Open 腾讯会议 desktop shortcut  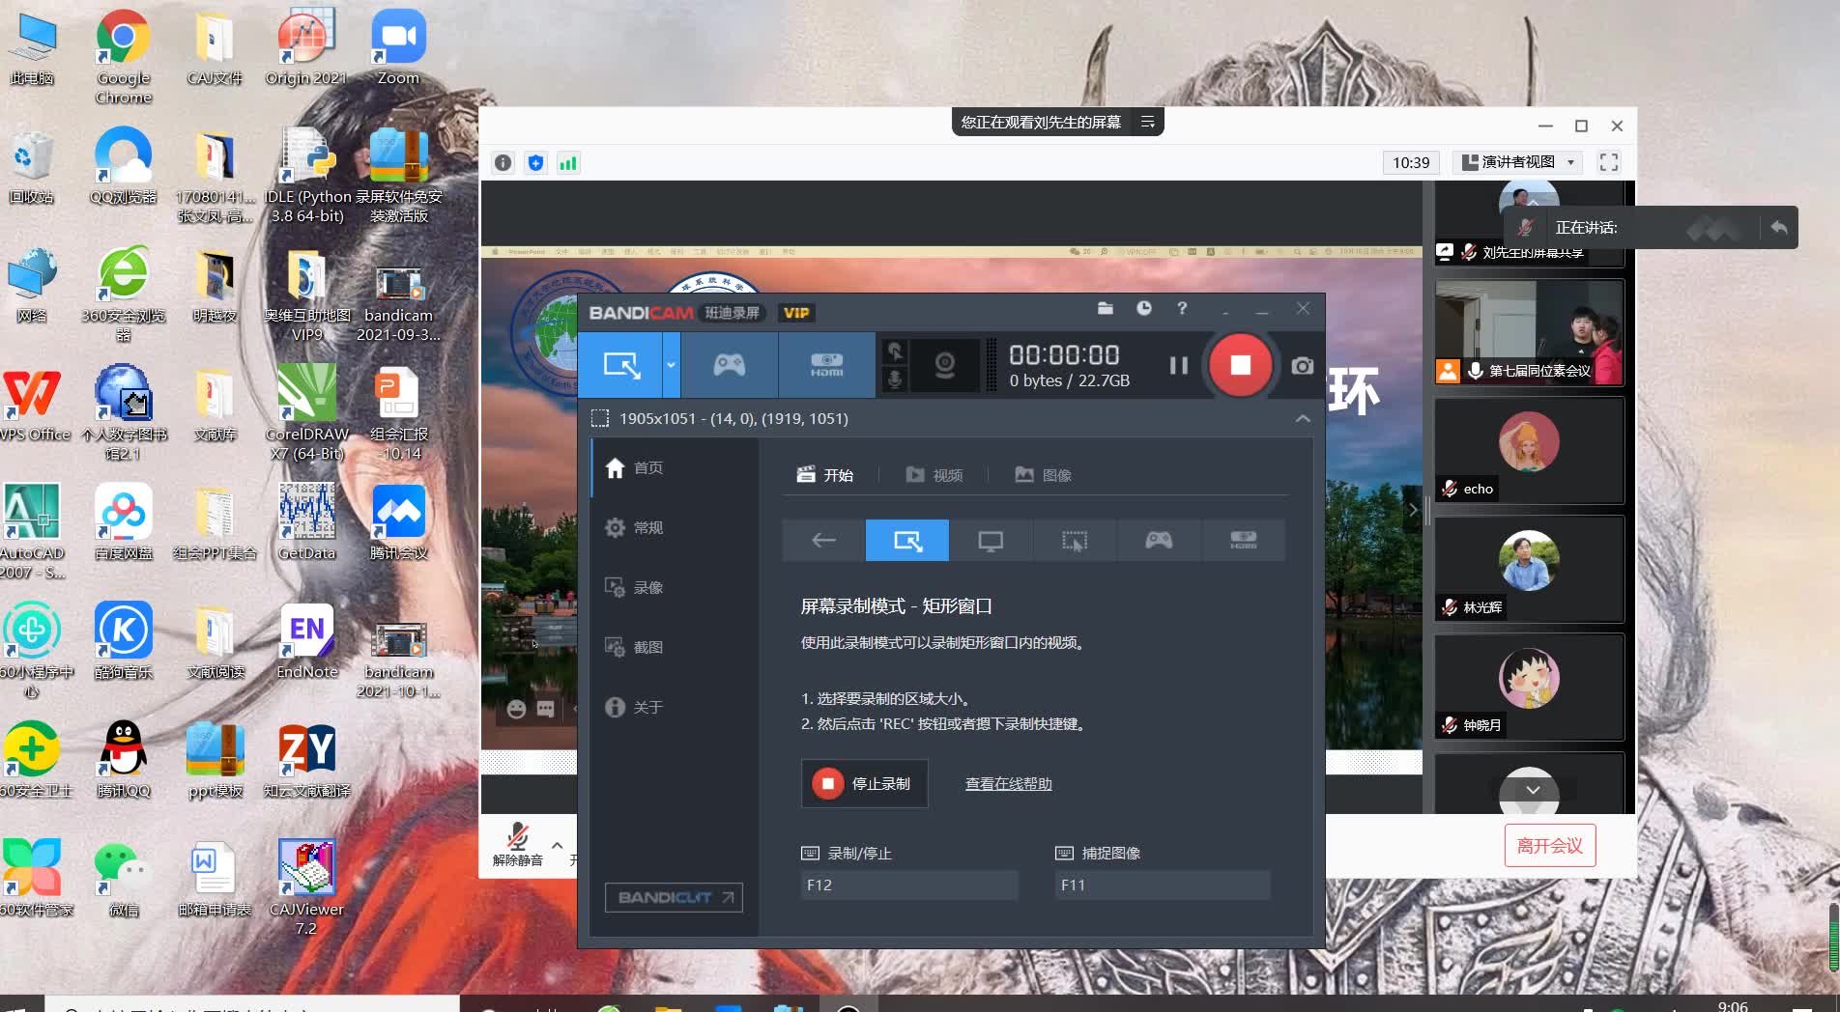pyautogui.click(x=398, y=522)
